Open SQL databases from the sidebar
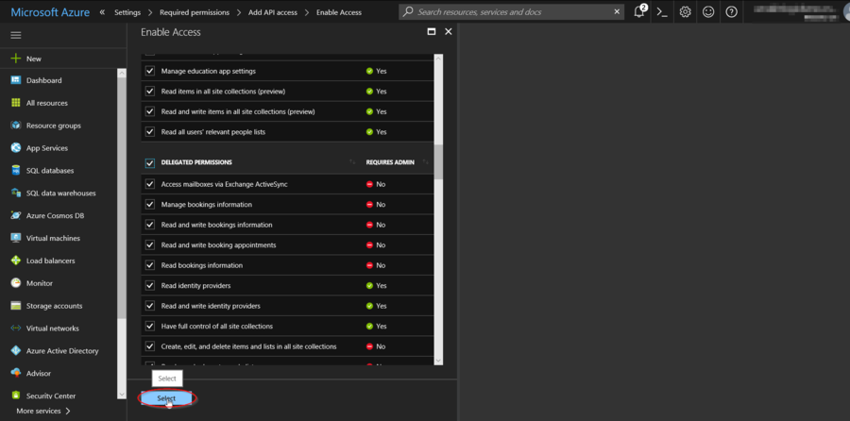This screenshot has height=421, width=850. click(x=49, y=171)
